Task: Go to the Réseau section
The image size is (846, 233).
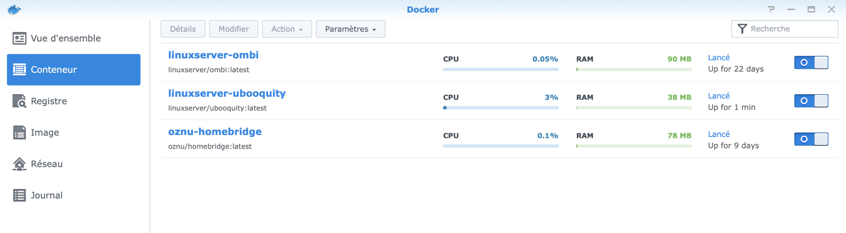Action: point(47,164)
